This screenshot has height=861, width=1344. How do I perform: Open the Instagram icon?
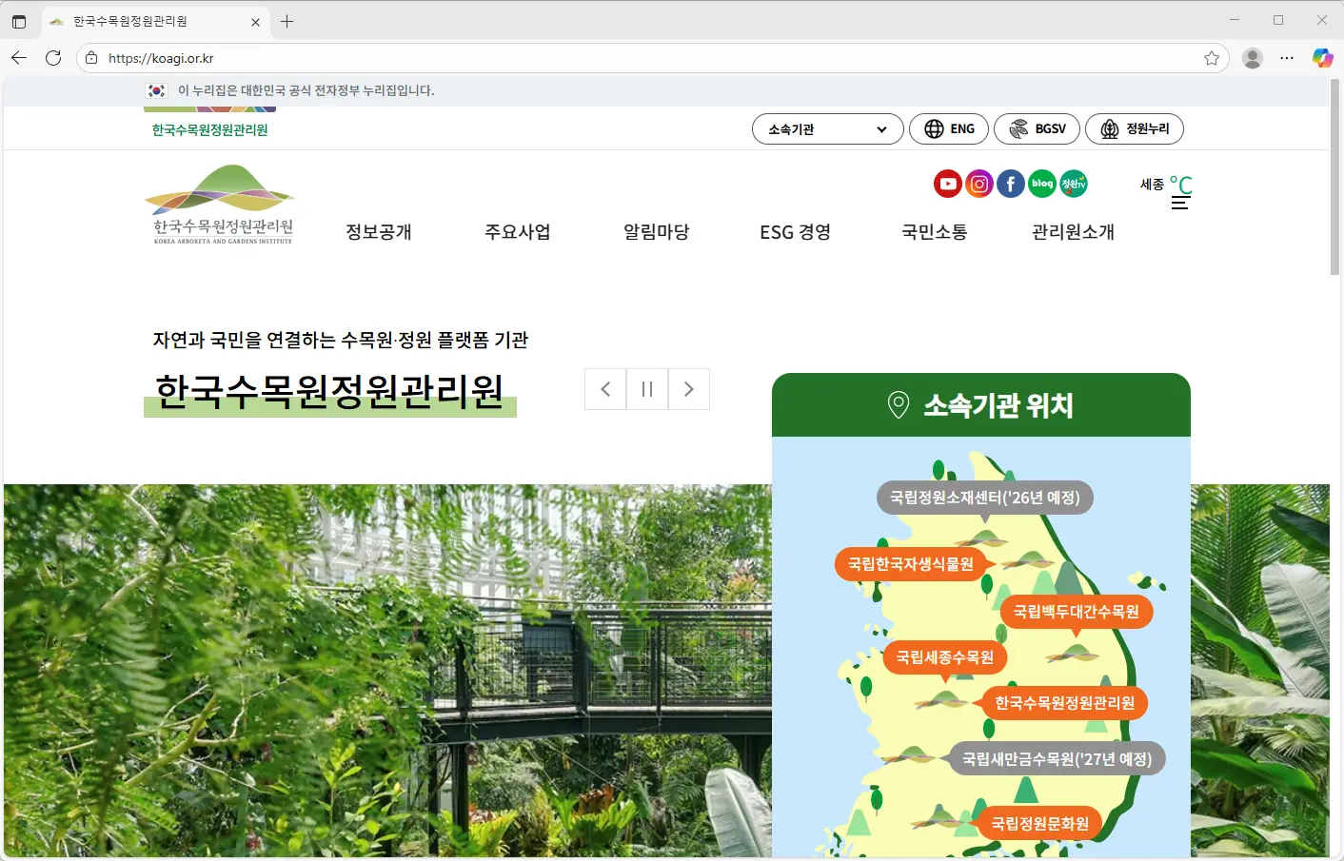pos(979,184)
